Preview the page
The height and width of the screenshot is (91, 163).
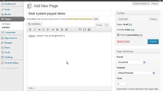coord(153,19)
